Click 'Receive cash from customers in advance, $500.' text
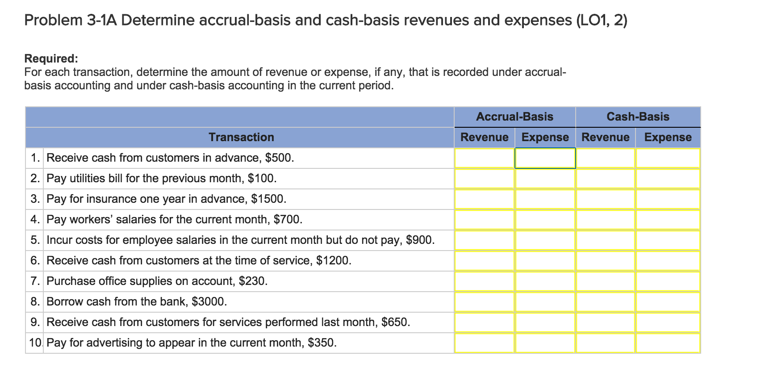The height and width of the screenshot is (385, 761). (x=170, y=158)
